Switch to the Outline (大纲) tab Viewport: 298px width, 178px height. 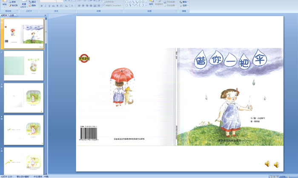click(12, 15)
